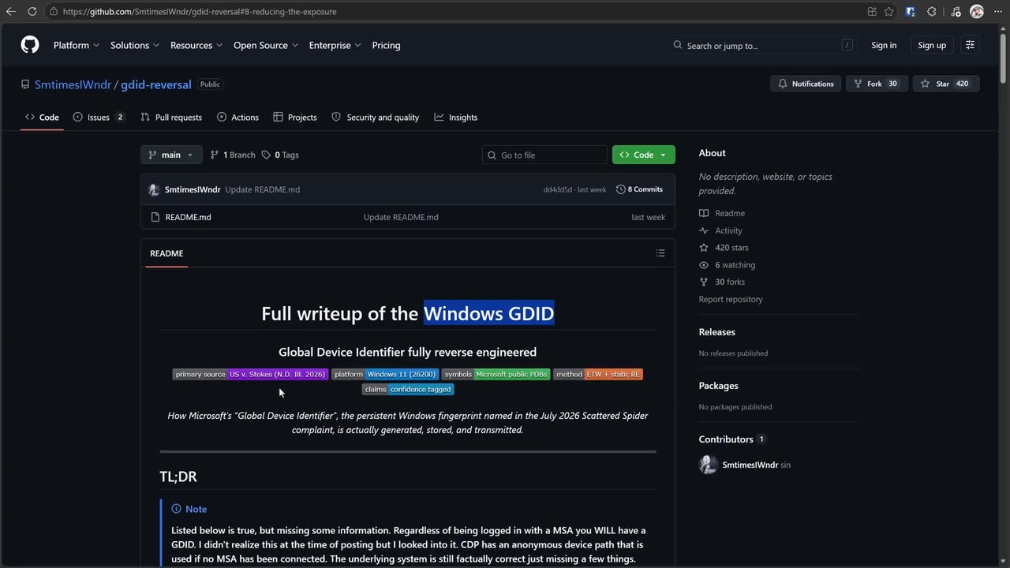Switch to the Issues tab
The width and height of the screenshot is (1010, 568).
tap(99, 117)
